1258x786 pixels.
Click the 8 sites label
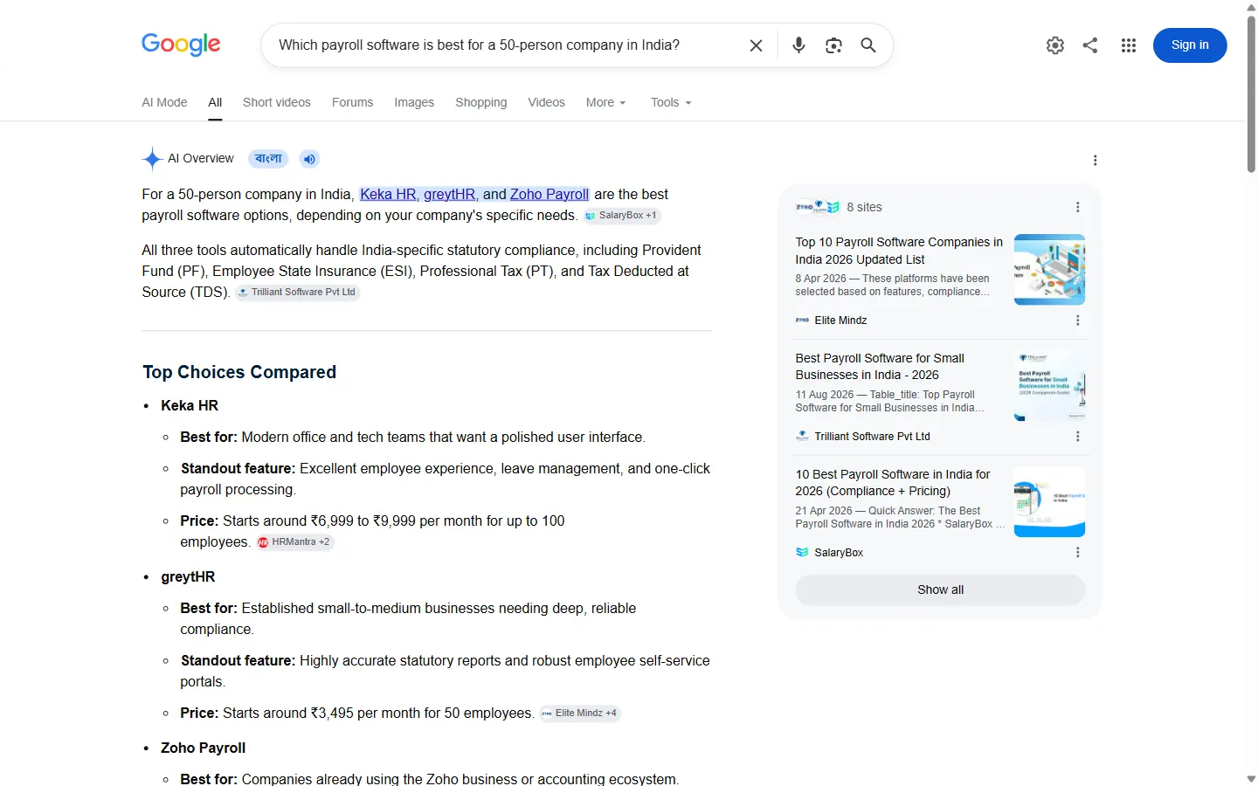point(864,207)
